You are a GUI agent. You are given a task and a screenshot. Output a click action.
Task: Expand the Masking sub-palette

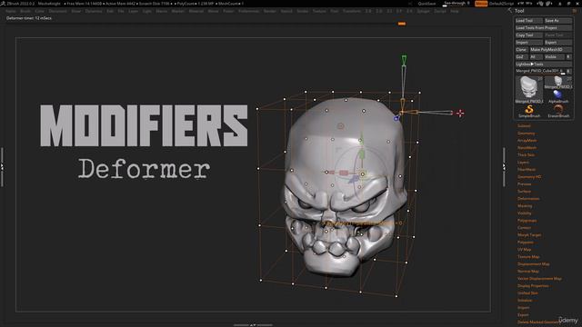(525, 206)
